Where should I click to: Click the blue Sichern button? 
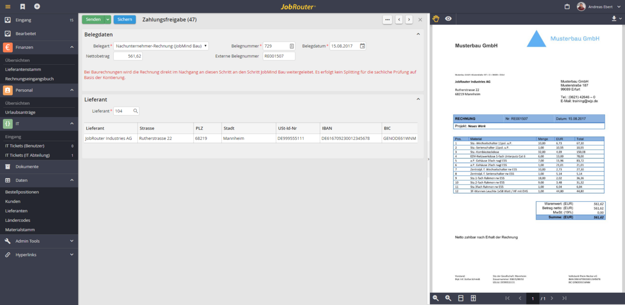coord(125,19)
